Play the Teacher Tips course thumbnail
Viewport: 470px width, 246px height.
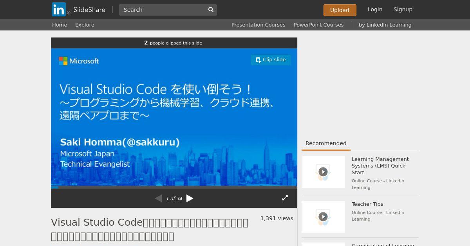pos(323,217)
